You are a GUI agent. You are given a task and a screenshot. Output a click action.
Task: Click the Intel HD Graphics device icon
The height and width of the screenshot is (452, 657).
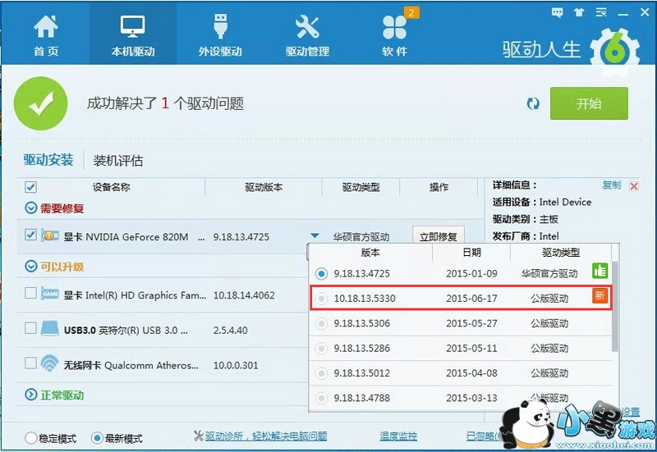click(49, 294)
